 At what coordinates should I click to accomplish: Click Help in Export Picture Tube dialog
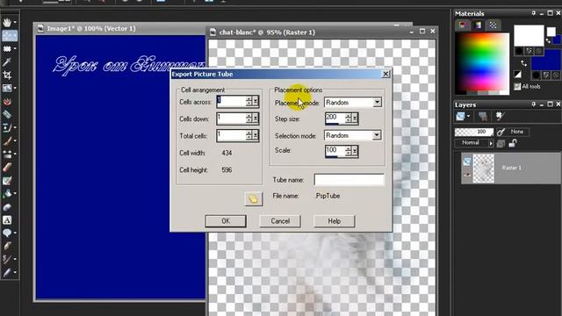pyautogui.click(x=334, y=221)
